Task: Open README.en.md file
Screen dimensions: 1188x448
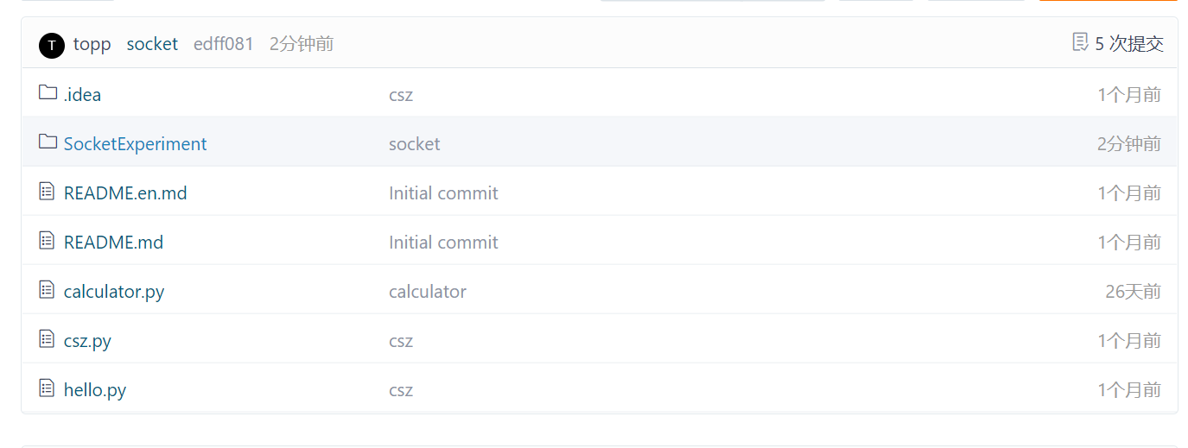Action: [x=125, y=193]
